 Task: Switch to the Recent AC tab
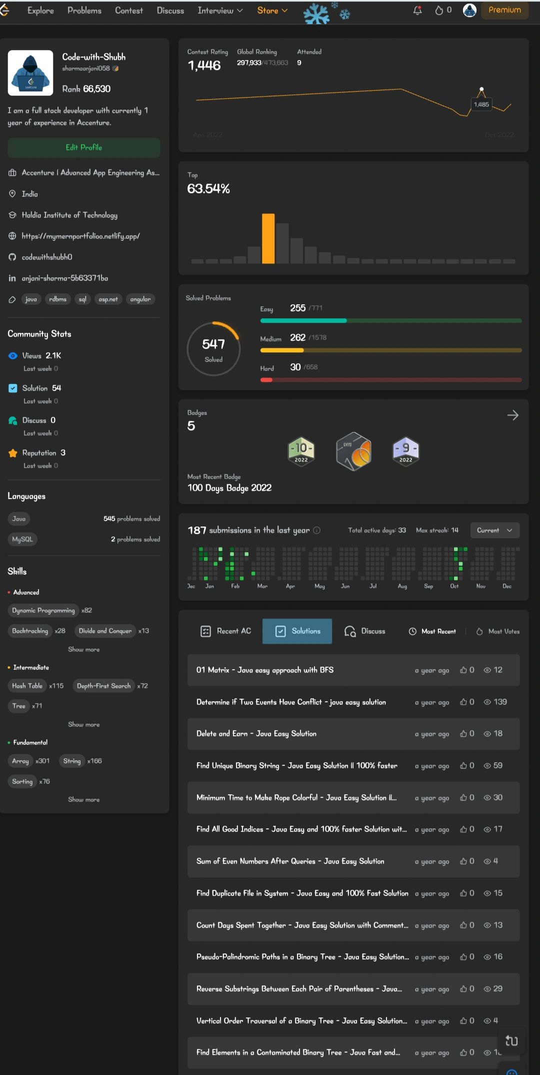click(x=226, y=632)
